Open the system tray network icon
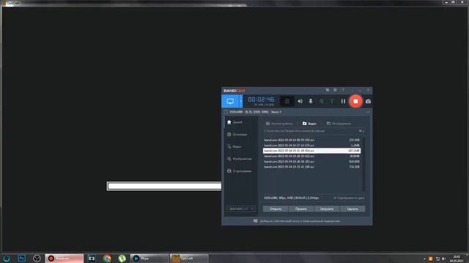469x263 pixels. (x=437, y=259)
